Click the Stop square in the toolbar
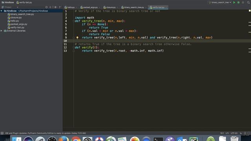This screenshot has width=251, height=141. coord(243,2)
